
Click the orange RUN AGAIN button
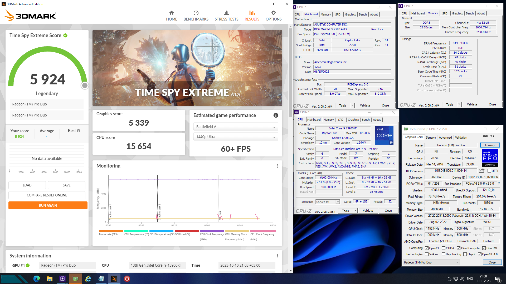[x=48, y=205]
